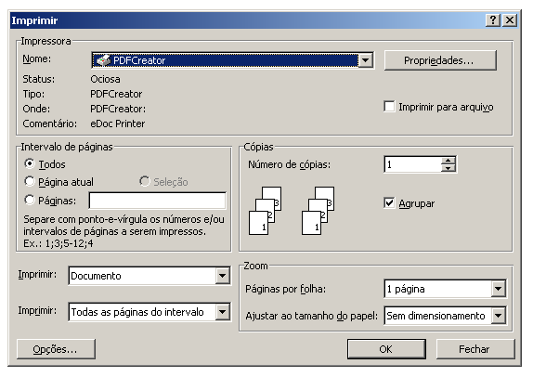Close the Imprimir dialog with X
533x377 pixels.
click(510, 20)
